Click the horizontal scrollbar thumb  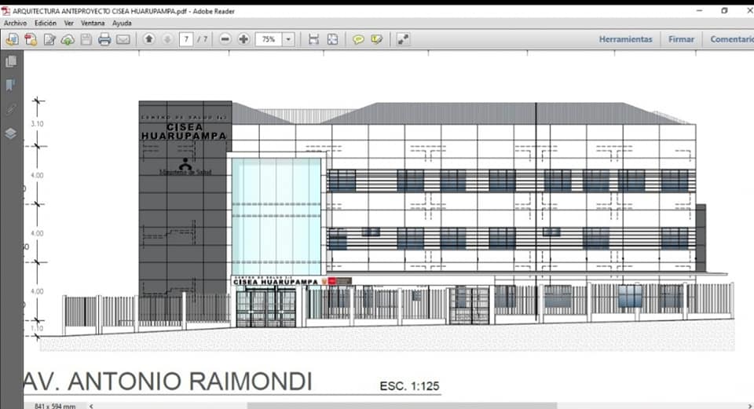point(401,406)
